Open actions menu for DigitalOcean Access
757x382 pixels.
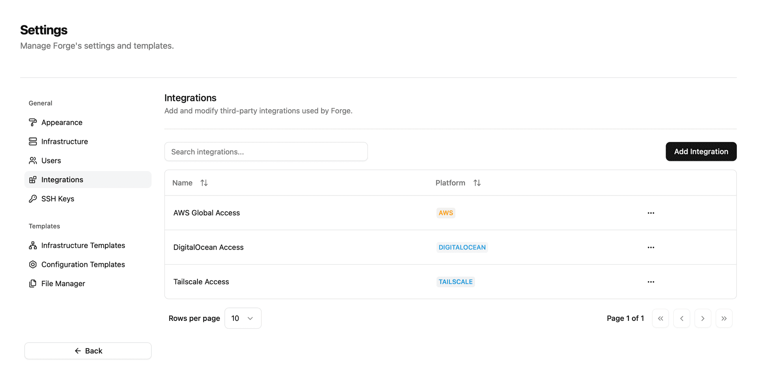(651, 248)
